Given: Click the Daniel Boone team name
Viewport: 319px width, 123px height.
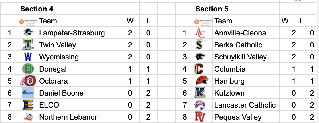Looking at the screenshot, I should [61, 93].
